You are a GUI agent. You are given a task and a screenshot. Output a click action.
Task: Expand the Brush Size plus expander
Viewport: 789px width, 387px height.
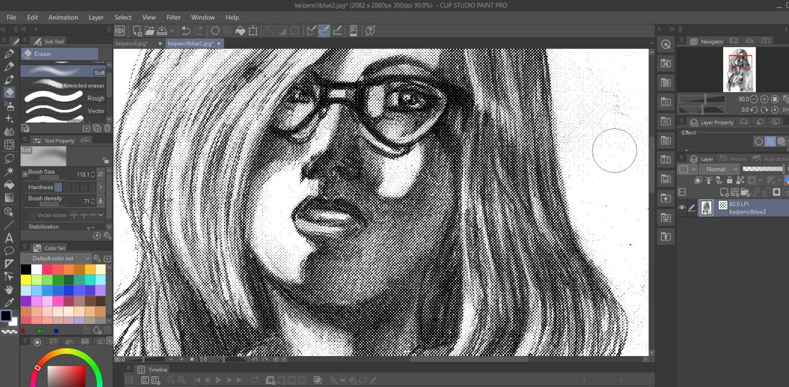[x=24, y=174]
